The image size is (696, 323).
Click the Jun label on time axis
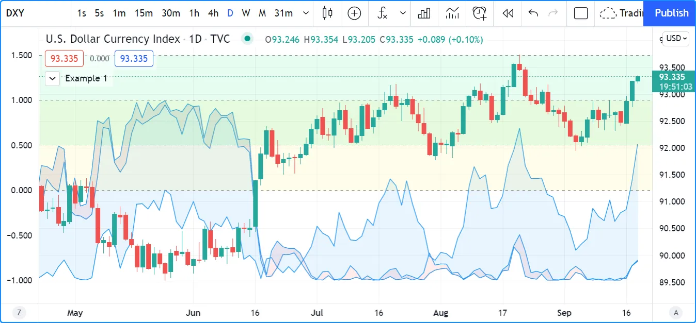click(x=193, y=313)
